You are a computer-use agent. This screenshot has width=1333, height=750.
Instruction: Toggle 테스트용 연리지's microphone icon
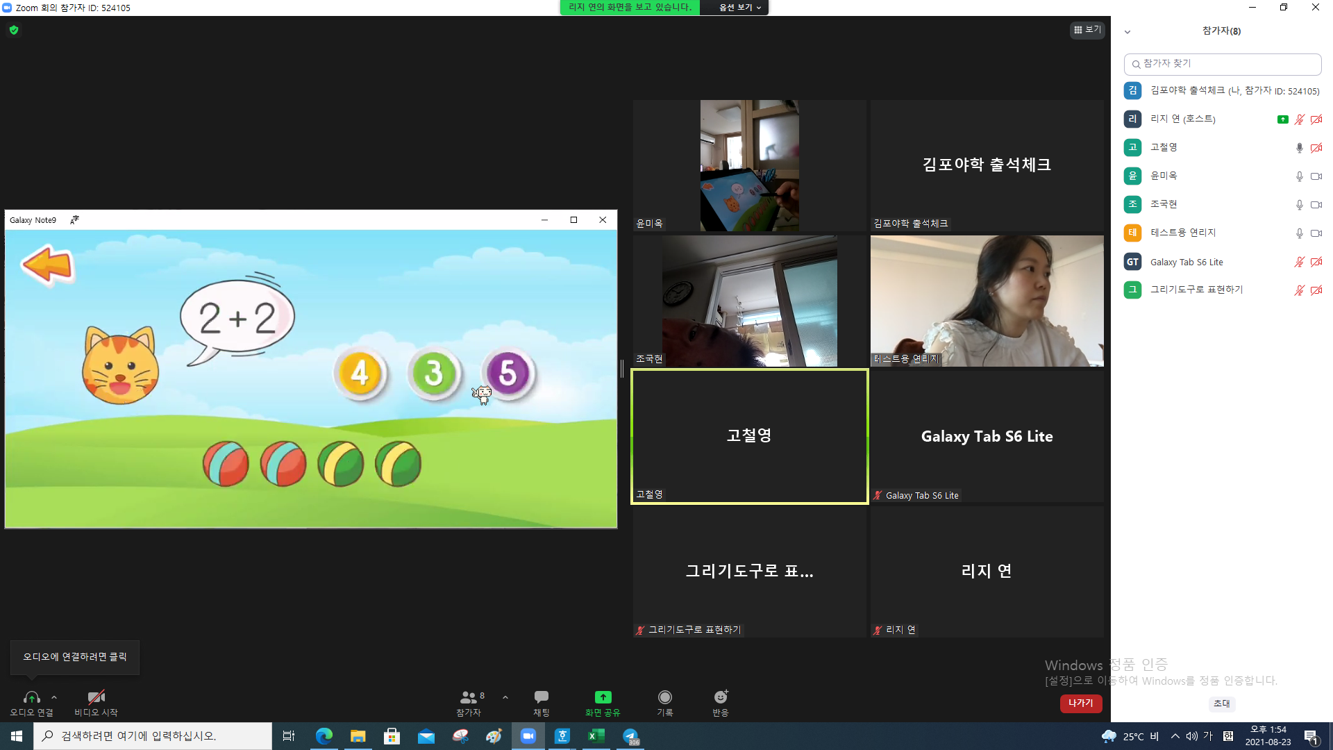[x=1299, y=233]
